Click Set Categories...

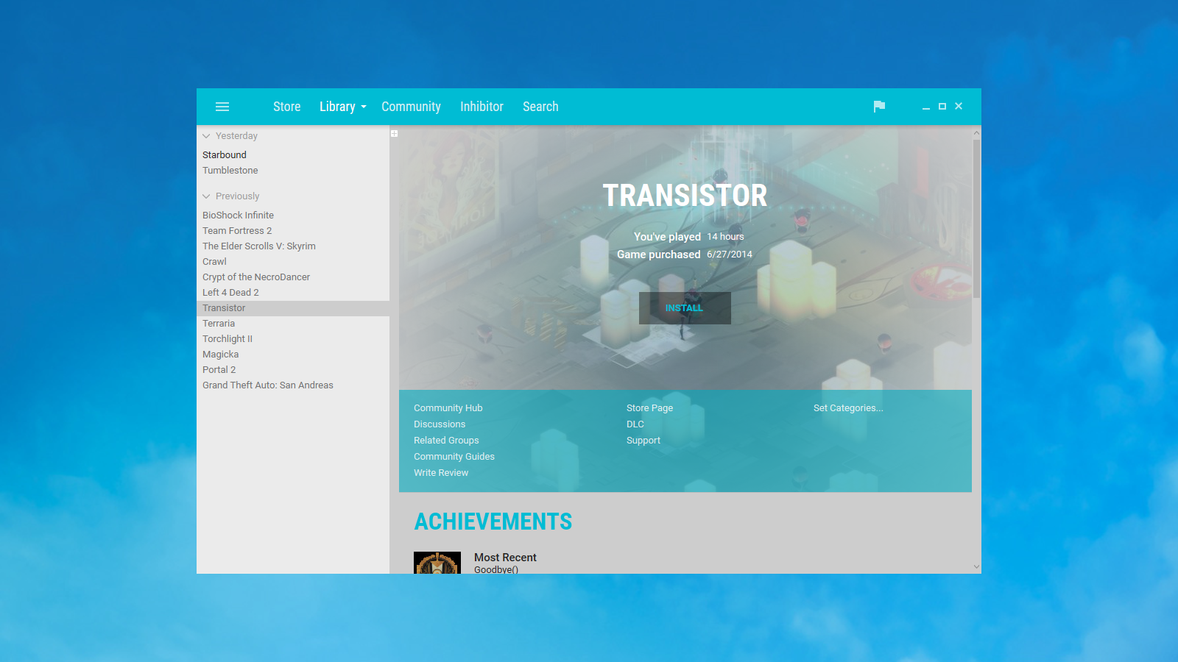tap(848, 408)
